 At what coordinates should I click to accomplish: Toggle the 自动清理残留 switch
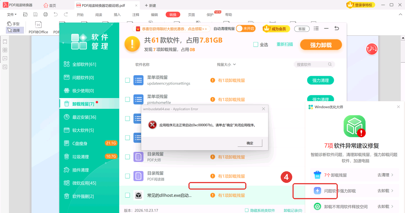[246, 28]
